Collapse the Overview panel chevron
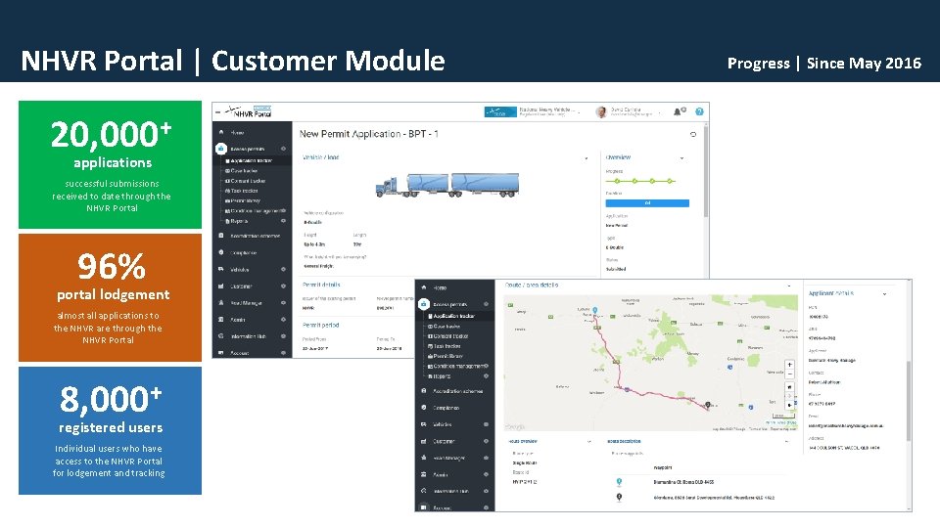This screenshot has width=940, height=528. (681, 158)
